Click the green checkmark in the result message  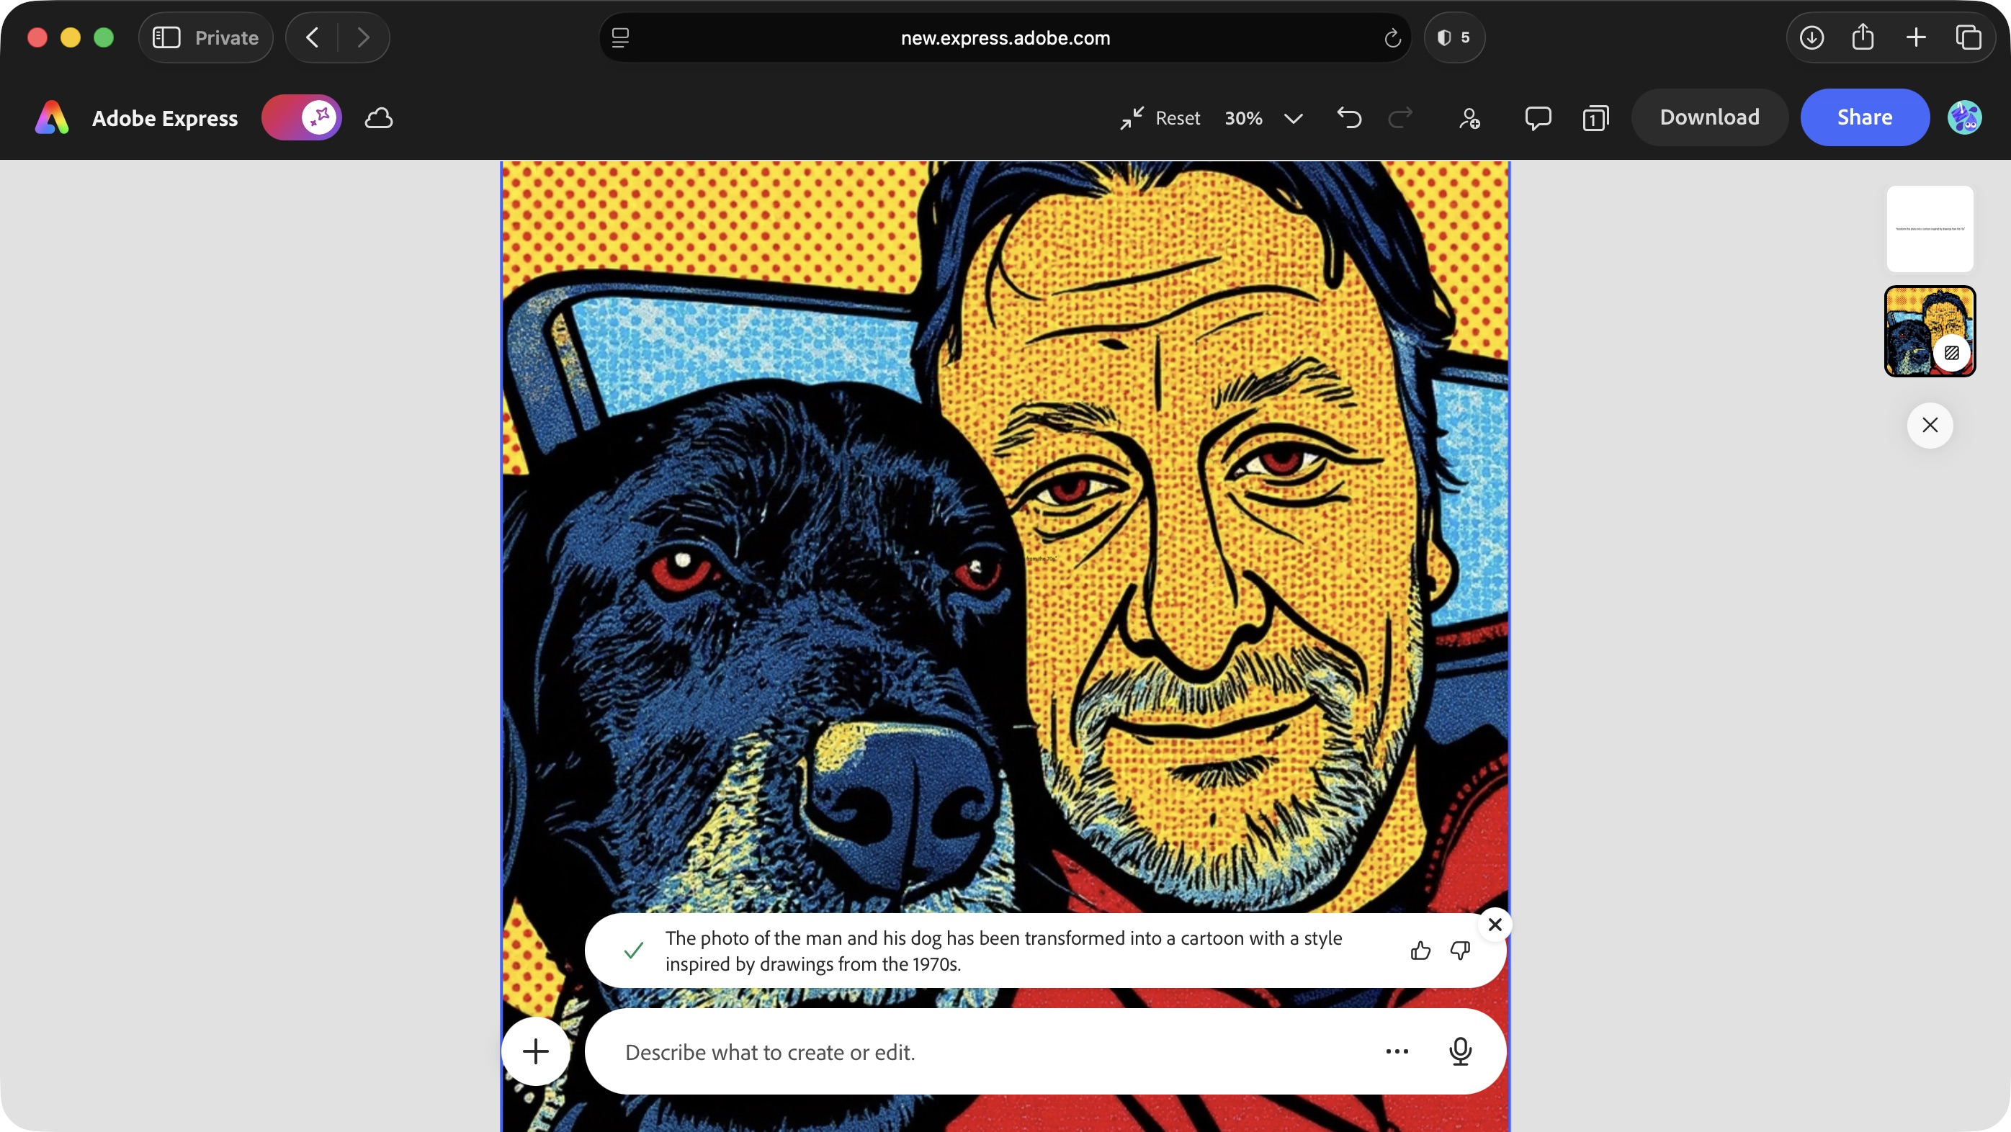tap(633, 950)
